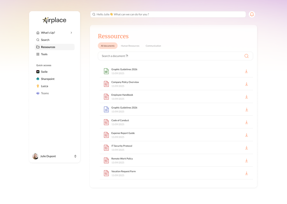Viewport: 287px width, 204px height.
Task: Click download icon for Code of Conduct
Action: coord(246,122)
